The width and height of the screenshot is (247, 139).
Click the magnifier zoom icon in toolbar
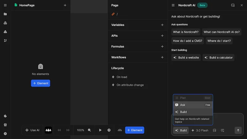click(x=89, y=130)
